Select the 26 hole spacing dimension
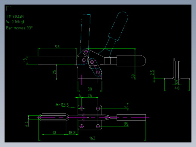This screenshot has height=147, width=196. 90,96
